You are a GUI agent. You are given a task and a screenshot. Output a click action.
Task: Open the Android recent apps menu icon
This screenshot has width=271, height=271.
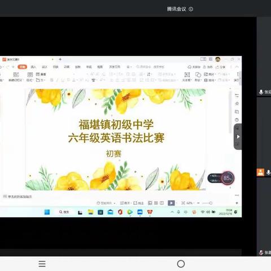pyautogui.click(x=42, y=264)
